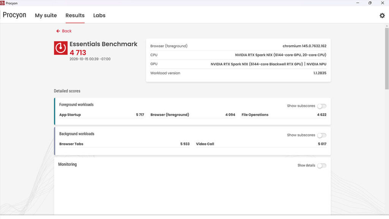
Task: Go back using the Back link
Action: pos(64,31)
